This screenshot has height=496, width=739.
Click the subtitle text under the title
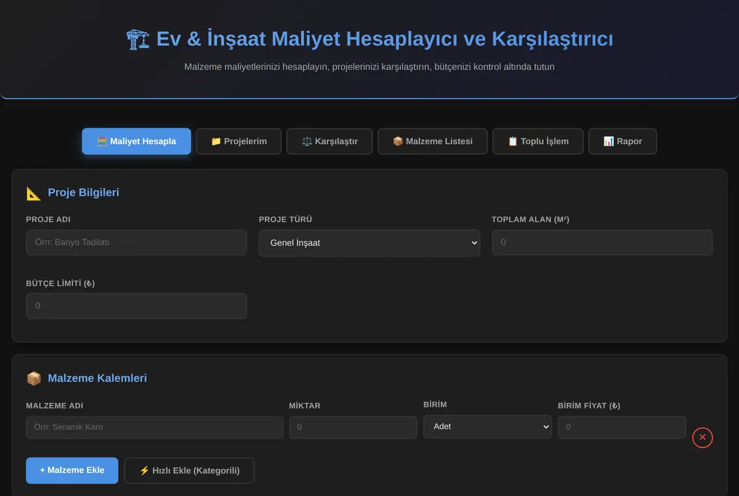(369, 66)
